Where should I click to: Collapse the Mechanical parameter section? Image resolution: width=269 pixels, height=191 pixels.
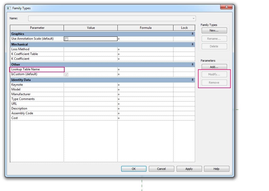coord(192,44)
